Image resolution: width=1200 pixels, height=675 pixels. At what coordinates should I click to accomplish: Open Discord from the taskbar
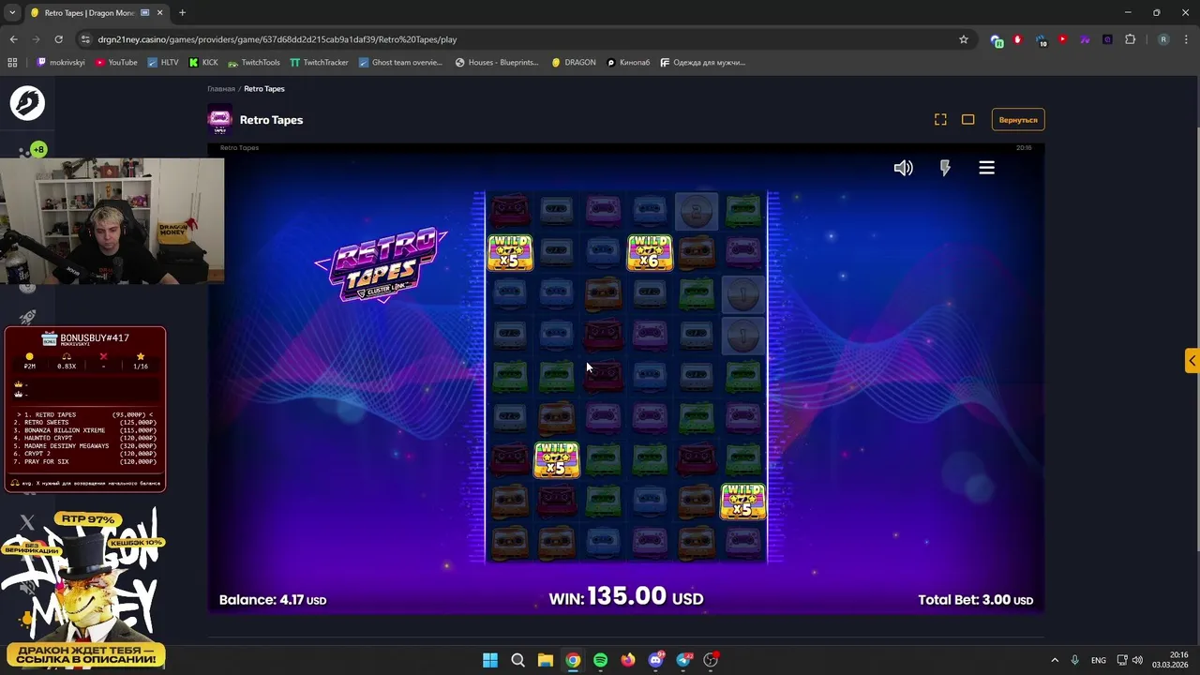click(655, 660)
